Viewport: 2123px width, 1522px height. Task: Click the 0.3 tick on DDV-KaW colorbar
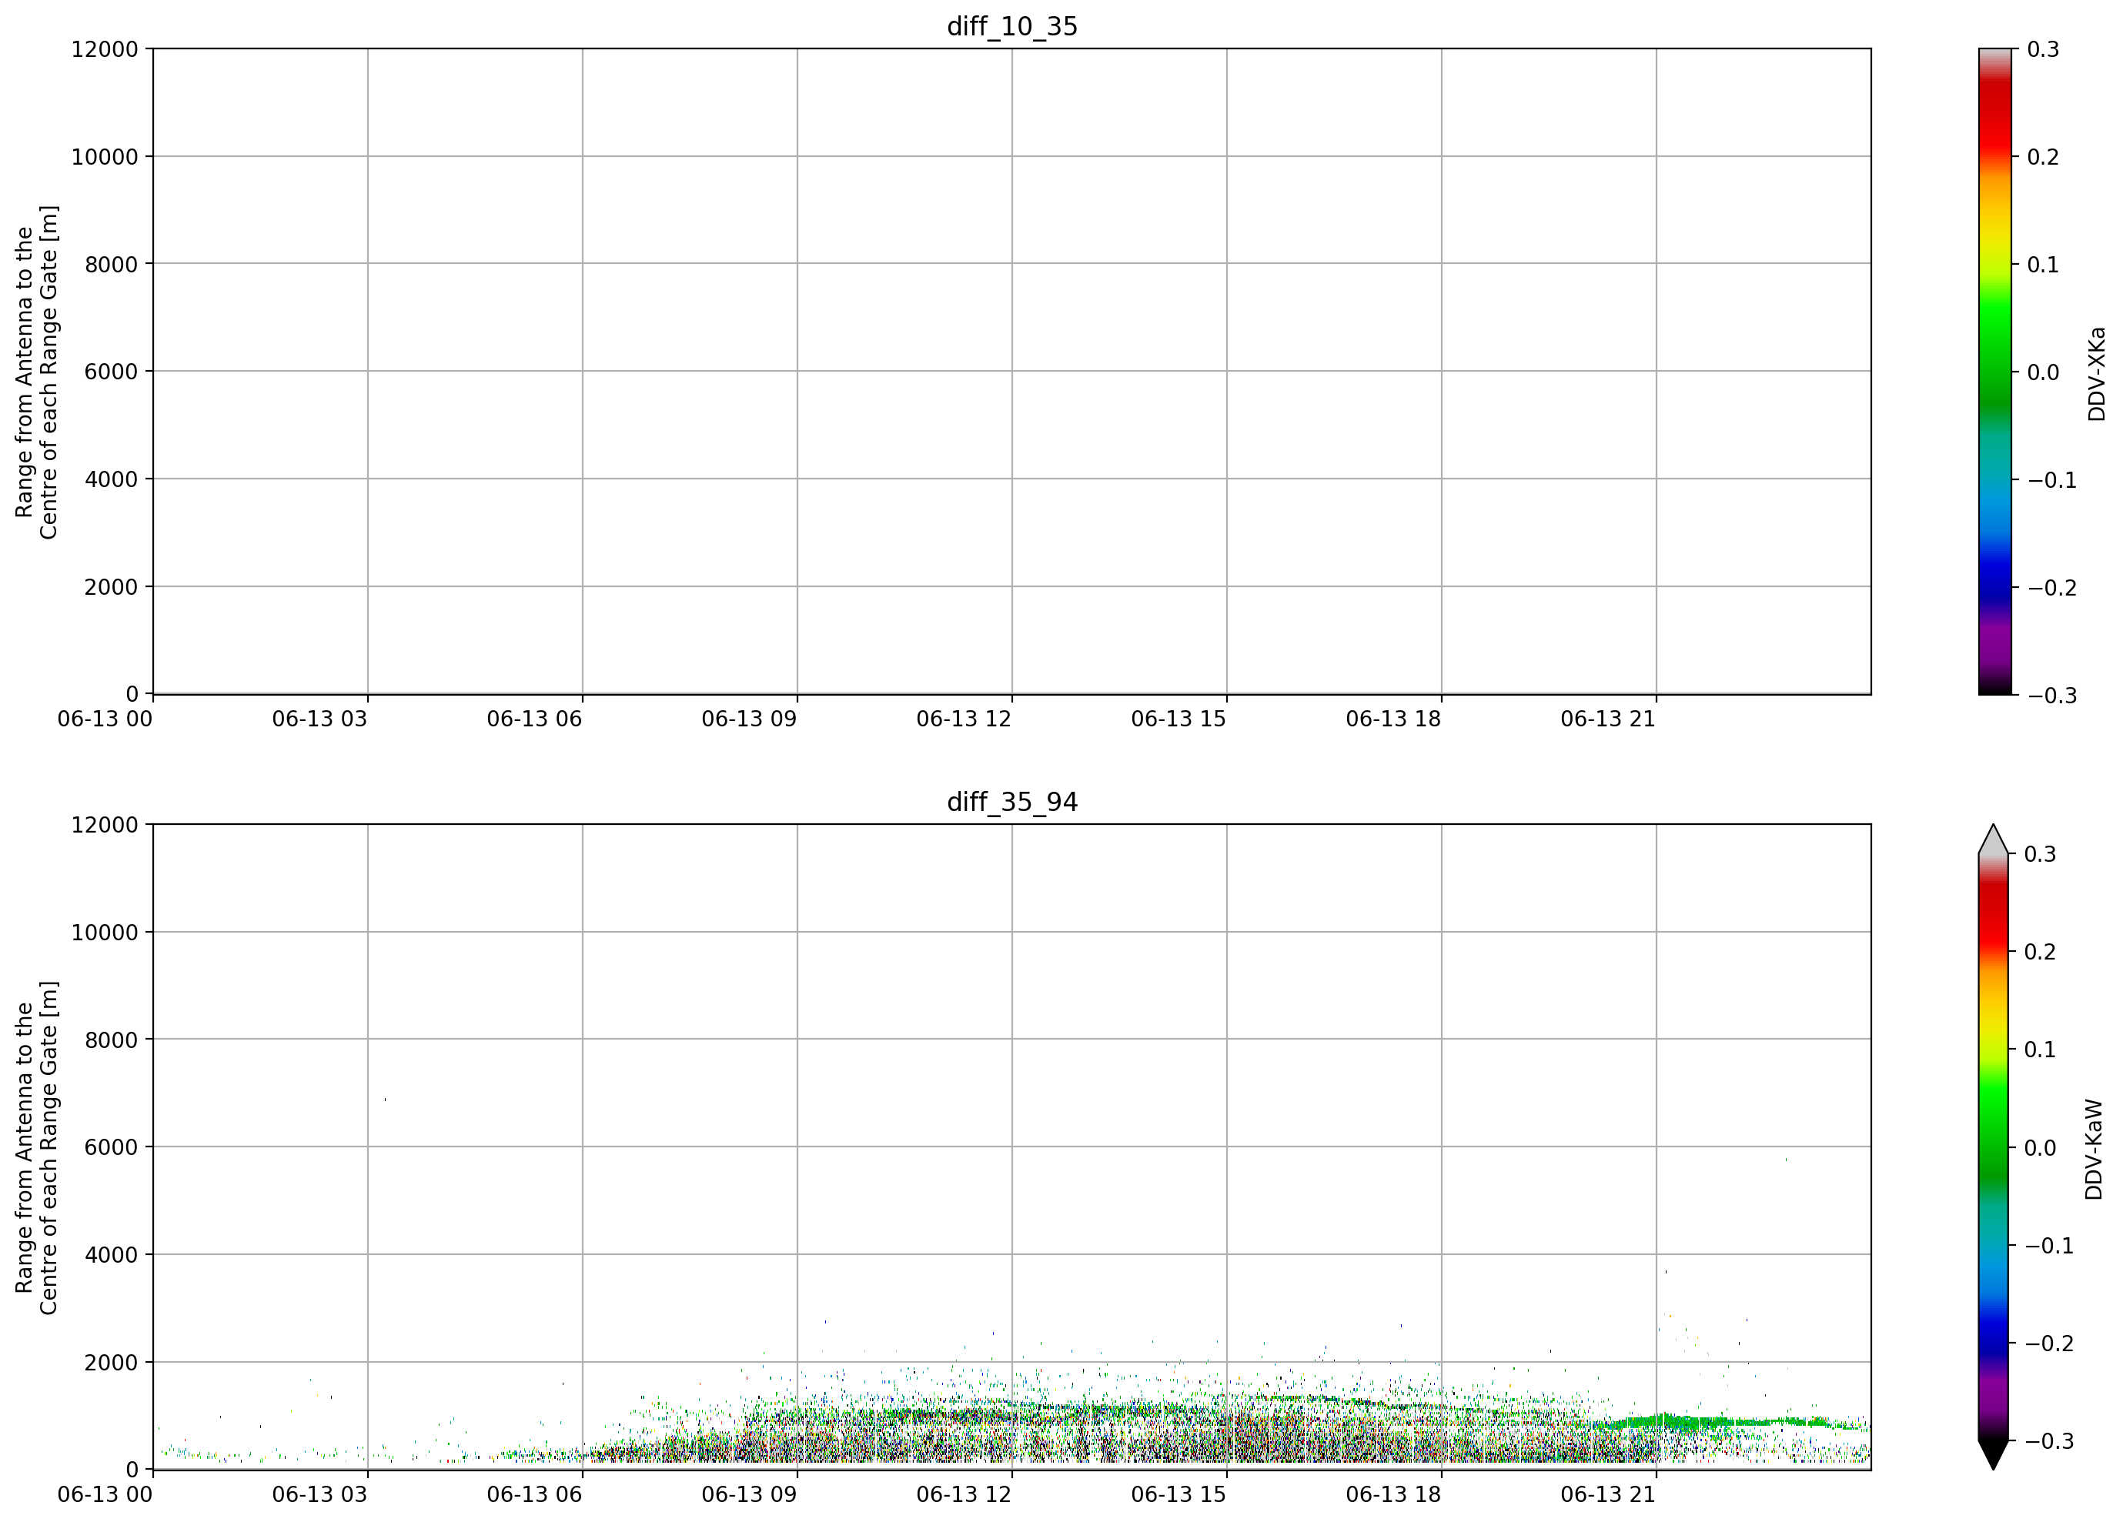point(2041,853)
